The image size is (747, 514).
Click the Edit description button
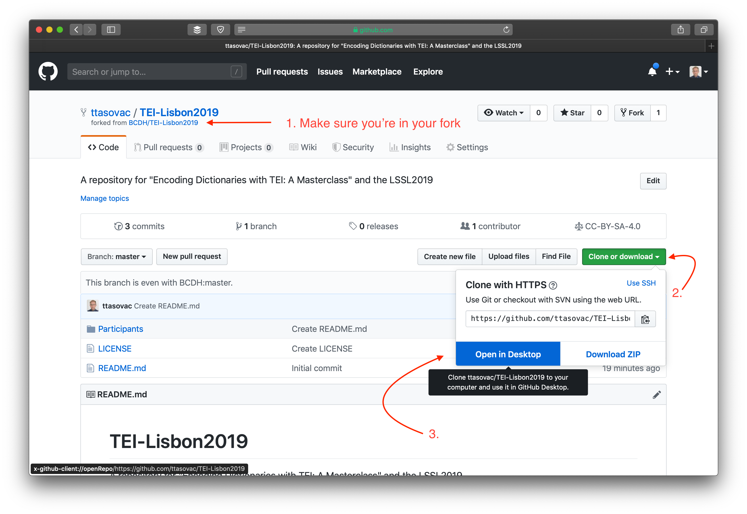[x=653, y=181]
